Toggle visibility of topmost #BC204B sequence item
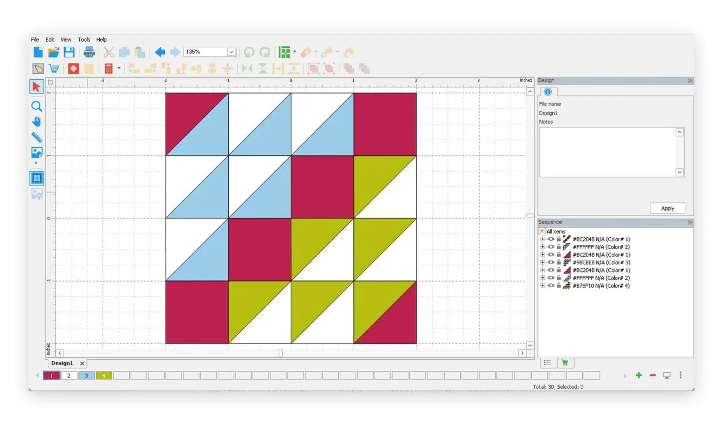 point(551,239)
